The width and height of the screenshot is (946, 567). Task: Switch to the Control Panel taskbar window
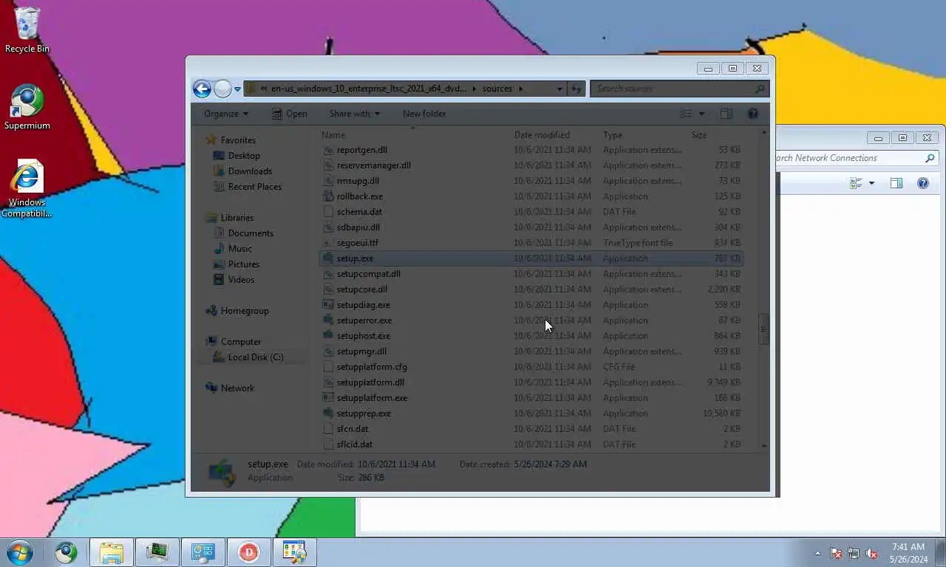[203, 552]
